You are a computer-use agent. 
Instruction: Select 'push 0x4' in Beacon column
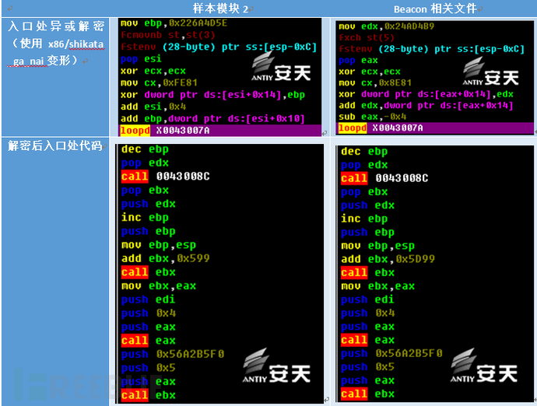367,313
